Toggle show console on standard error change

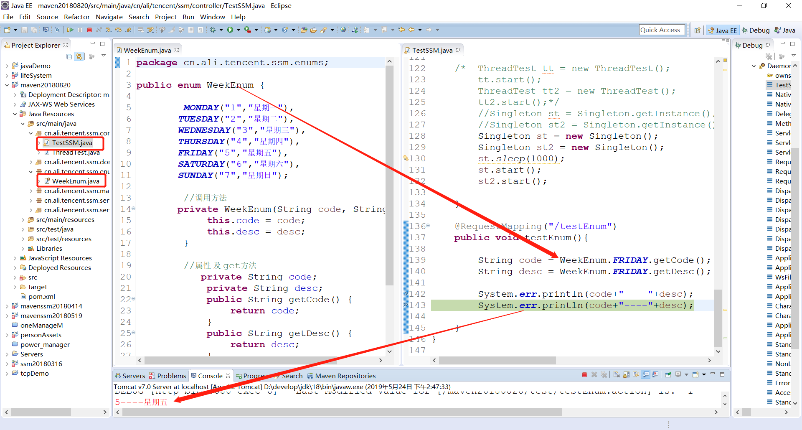(655, 375)
